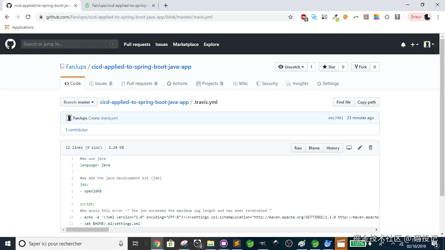Open the Wiki tab

pyautogui.click(x=240, y=83)
